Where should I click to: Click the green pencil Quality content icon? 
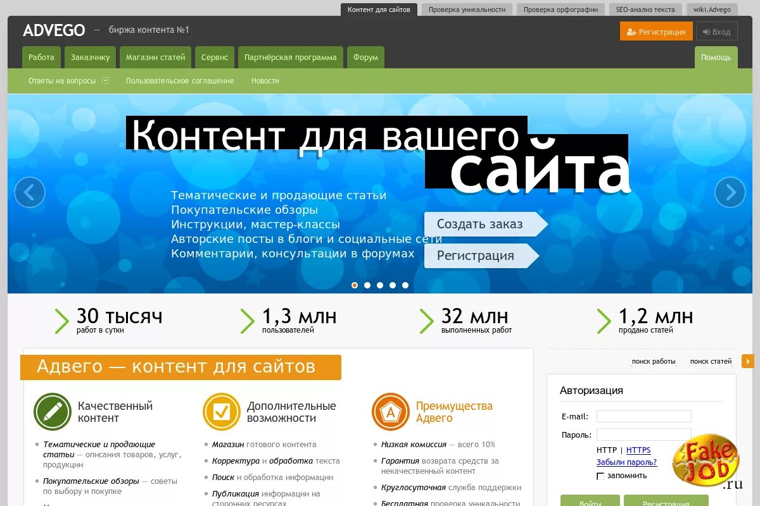(52, 412)
